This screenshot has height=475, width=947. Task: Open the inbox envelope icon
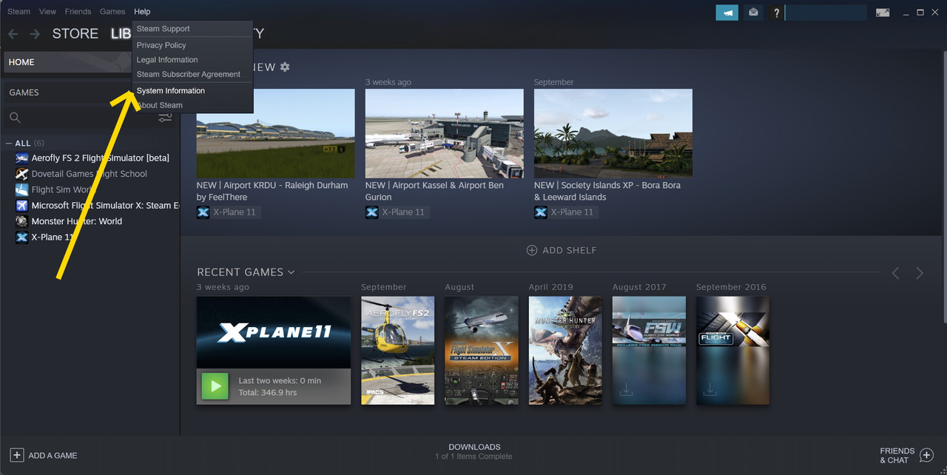(753, 13)
